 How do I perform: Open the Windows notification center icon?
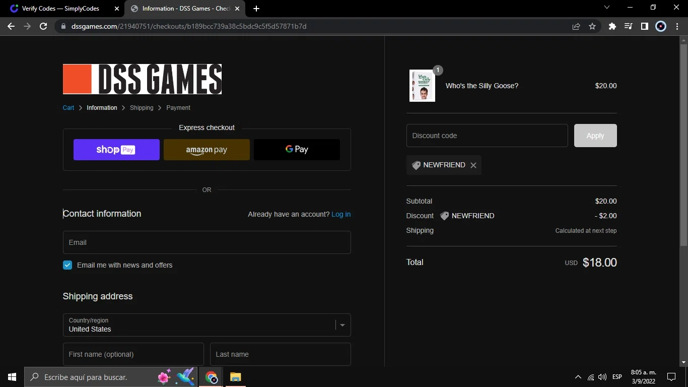pos(671,377)
